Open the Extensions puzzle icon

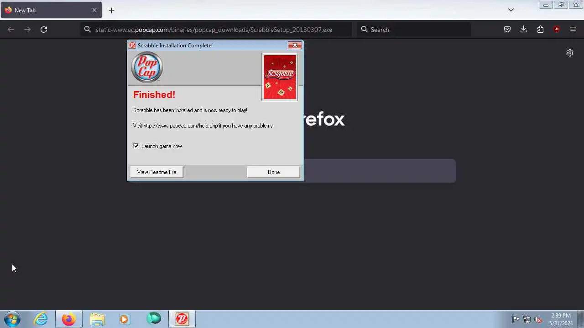pos(540,29)
